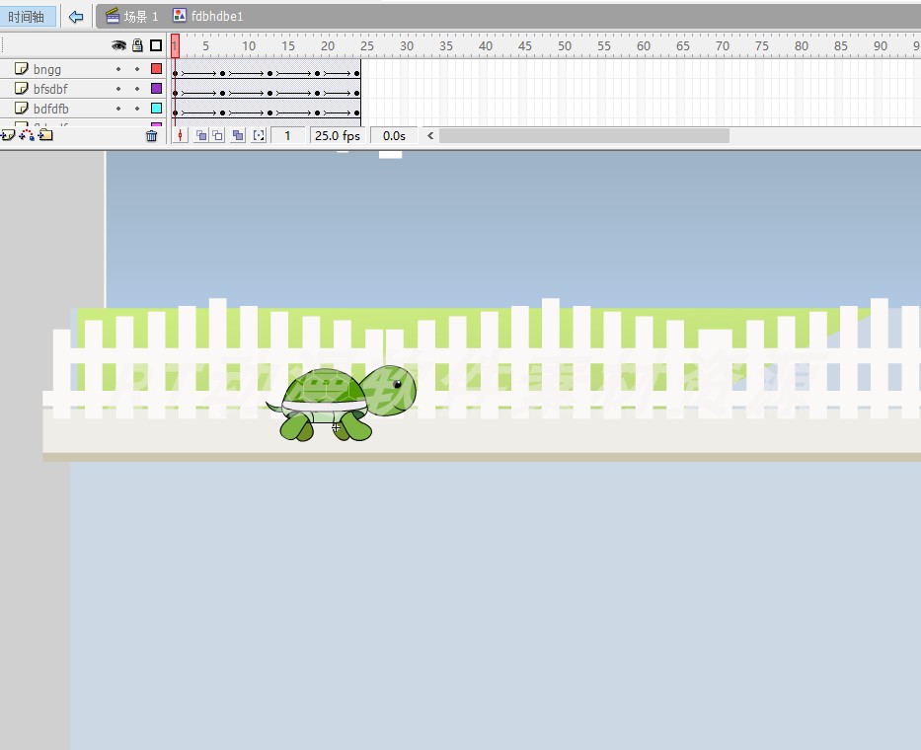The width and height of the screenshot is (921, 750).
Task: Click the bdfdfb layer page icon
Action: tap(21, 109)
